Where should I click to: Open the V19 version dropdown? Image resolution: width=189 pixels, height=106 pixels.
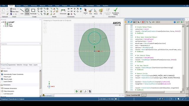(158, 22)
